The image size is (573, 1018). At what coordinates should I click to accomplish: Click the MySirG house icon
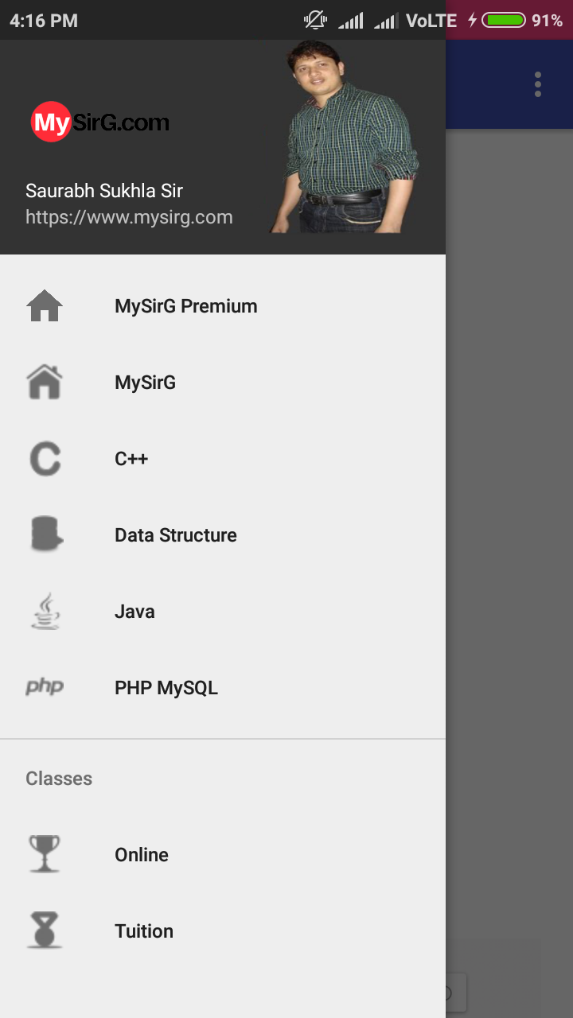(x=45, y=382)
